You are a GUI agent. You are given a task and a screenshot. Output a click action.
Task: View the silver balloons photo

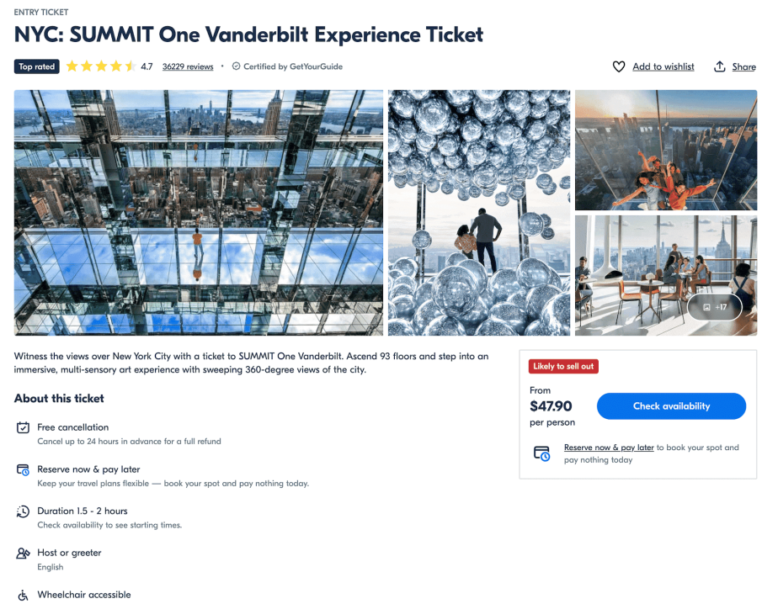tap(479, 213)
